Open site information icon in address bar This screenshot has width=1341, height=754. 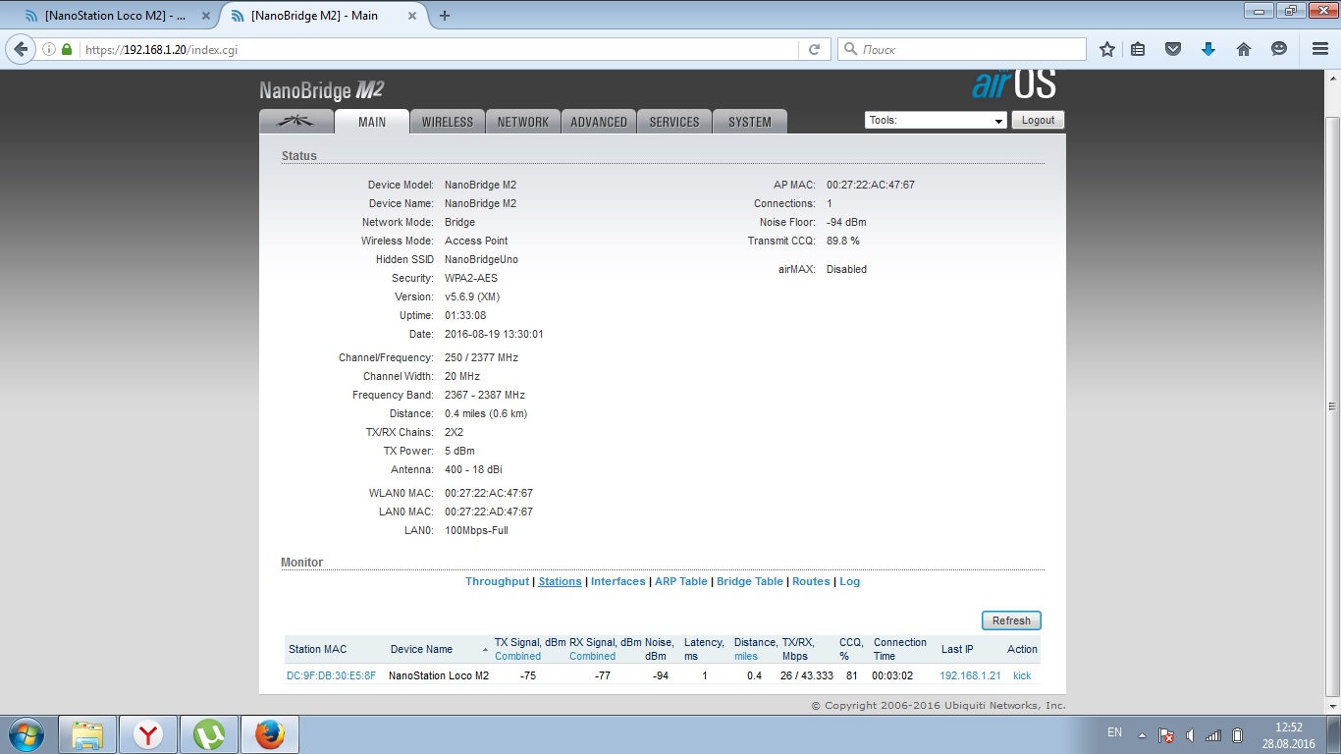point(49,49)
